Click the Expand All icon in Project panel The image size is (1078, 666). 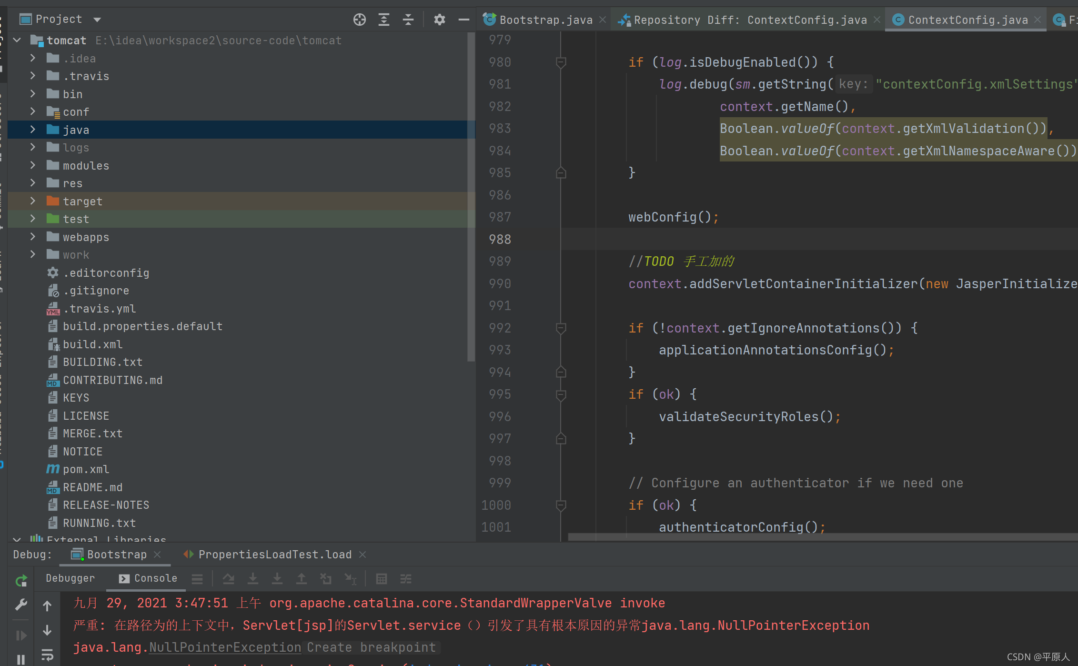384,20
